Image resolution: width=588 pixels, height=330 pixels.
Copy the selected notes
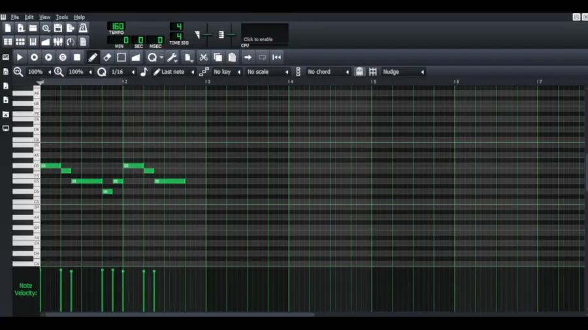point(218,57)
